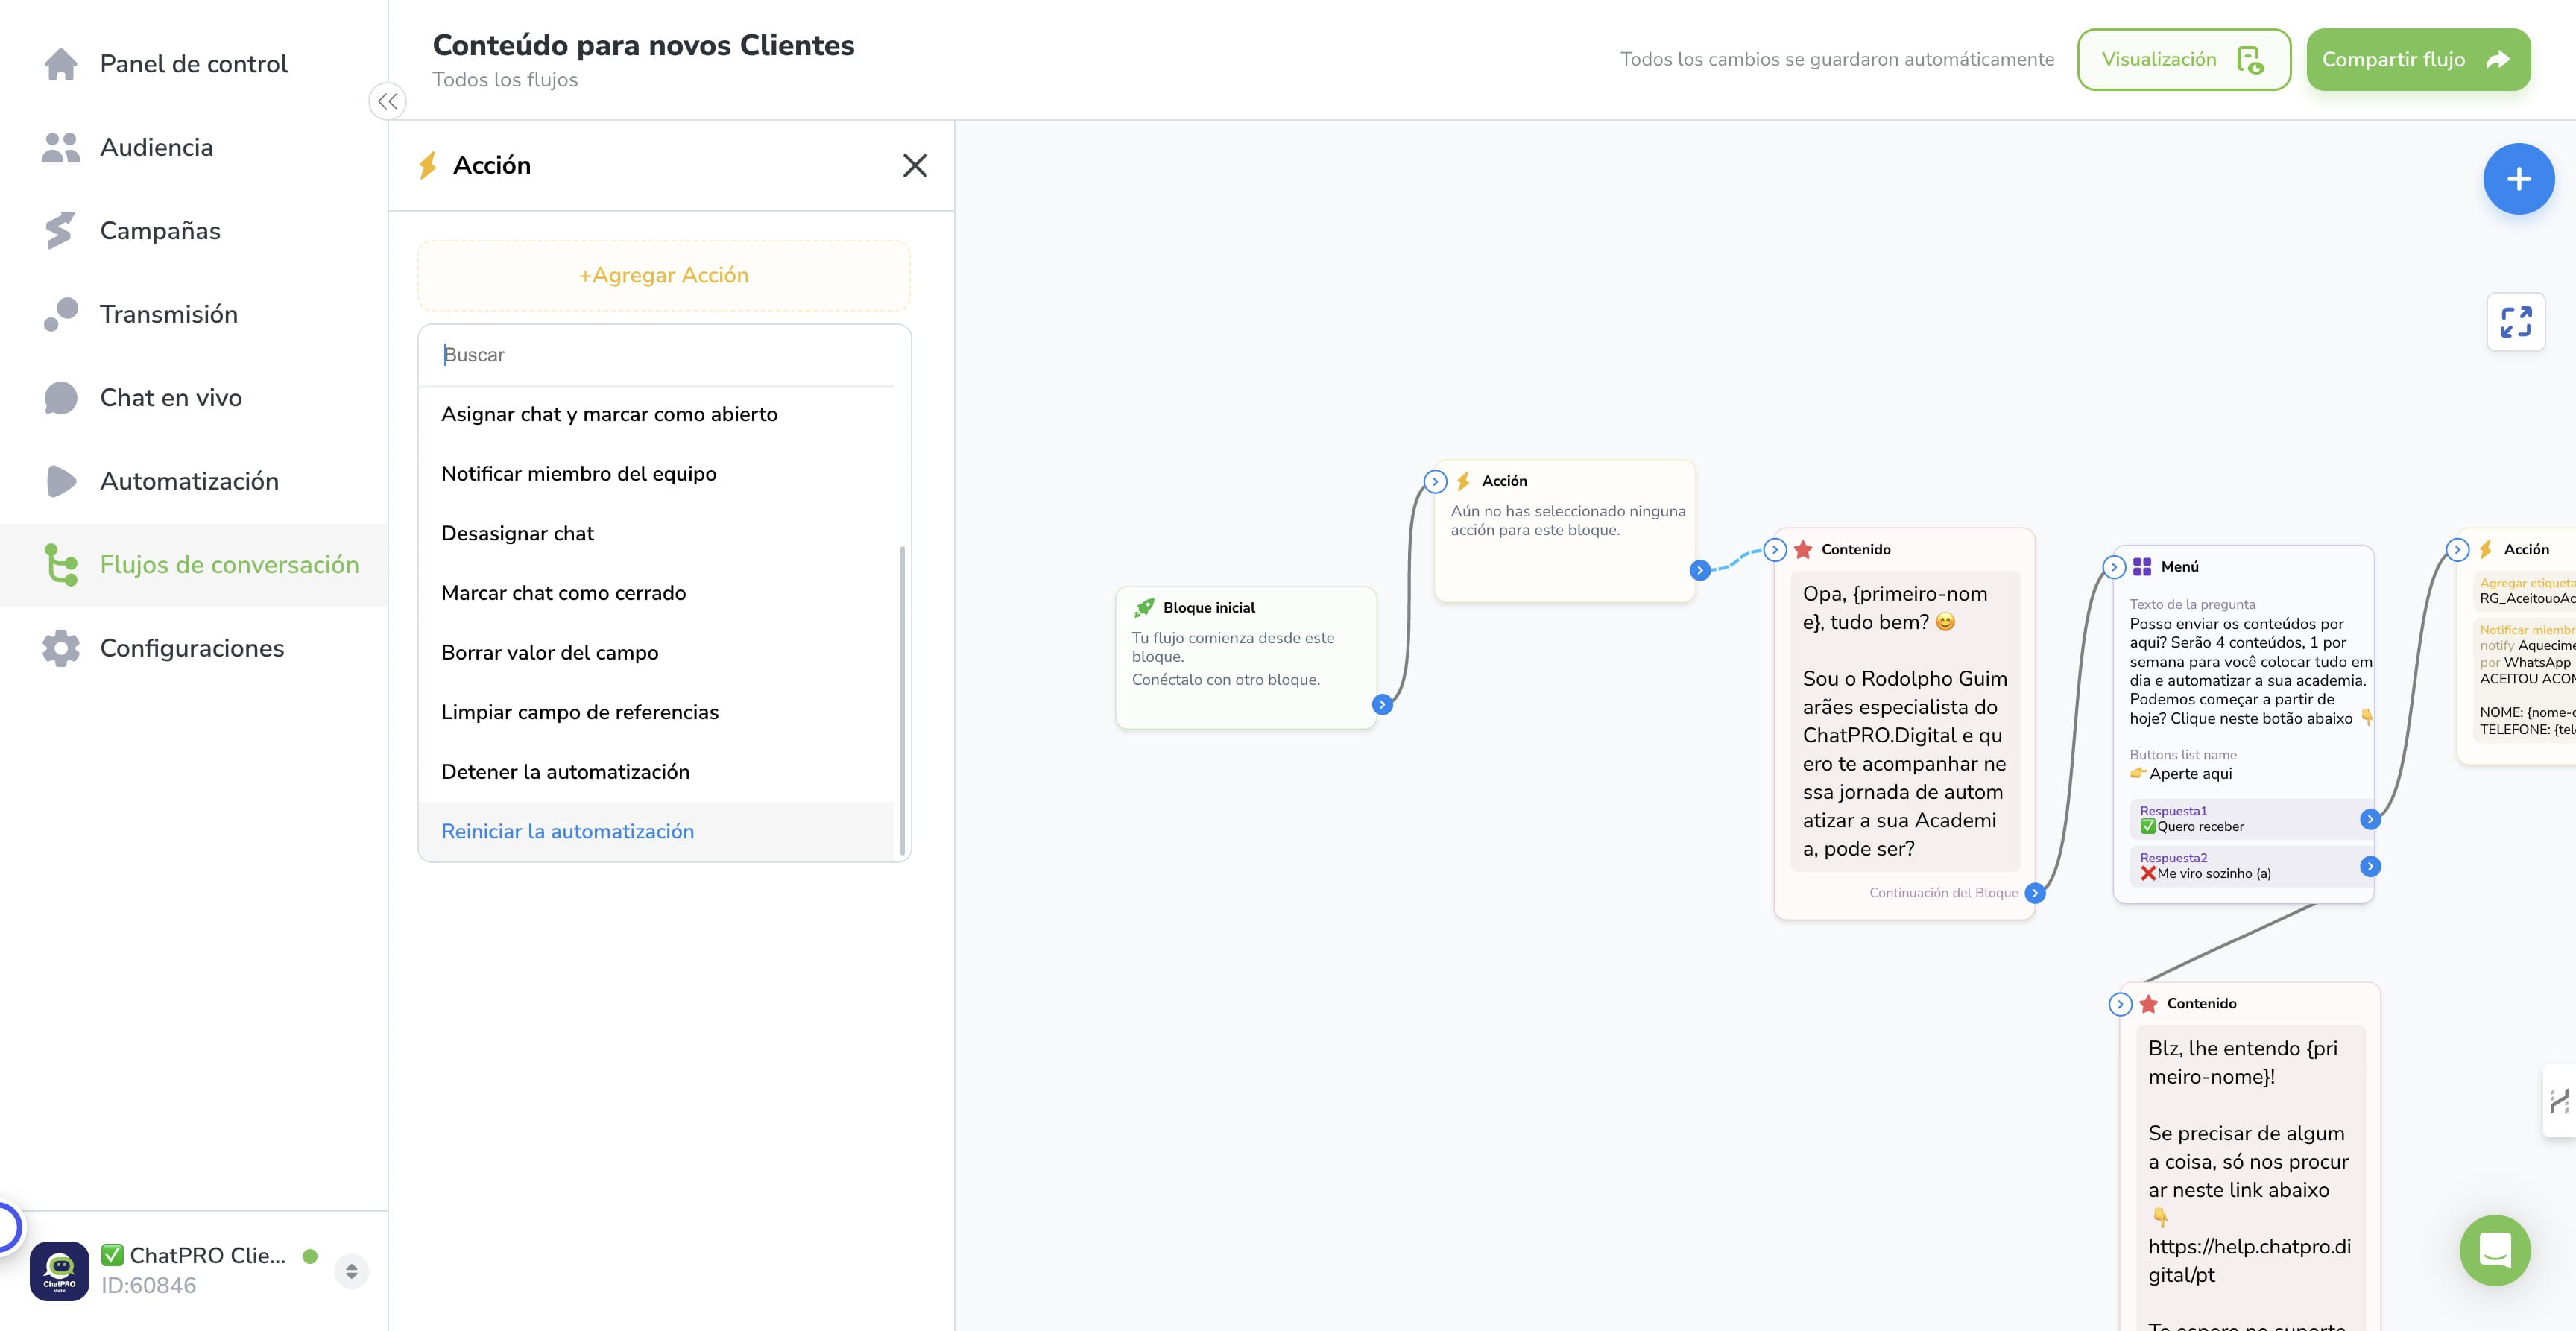The image size is (2576, 1331).
Task: Open Visualización preview button
Action: (2183, 60)
